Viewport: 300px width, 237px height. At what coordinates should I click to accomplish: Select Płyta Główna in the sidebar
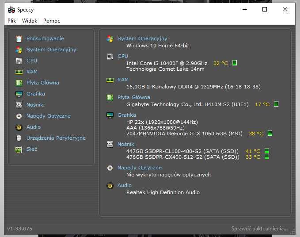43,83
